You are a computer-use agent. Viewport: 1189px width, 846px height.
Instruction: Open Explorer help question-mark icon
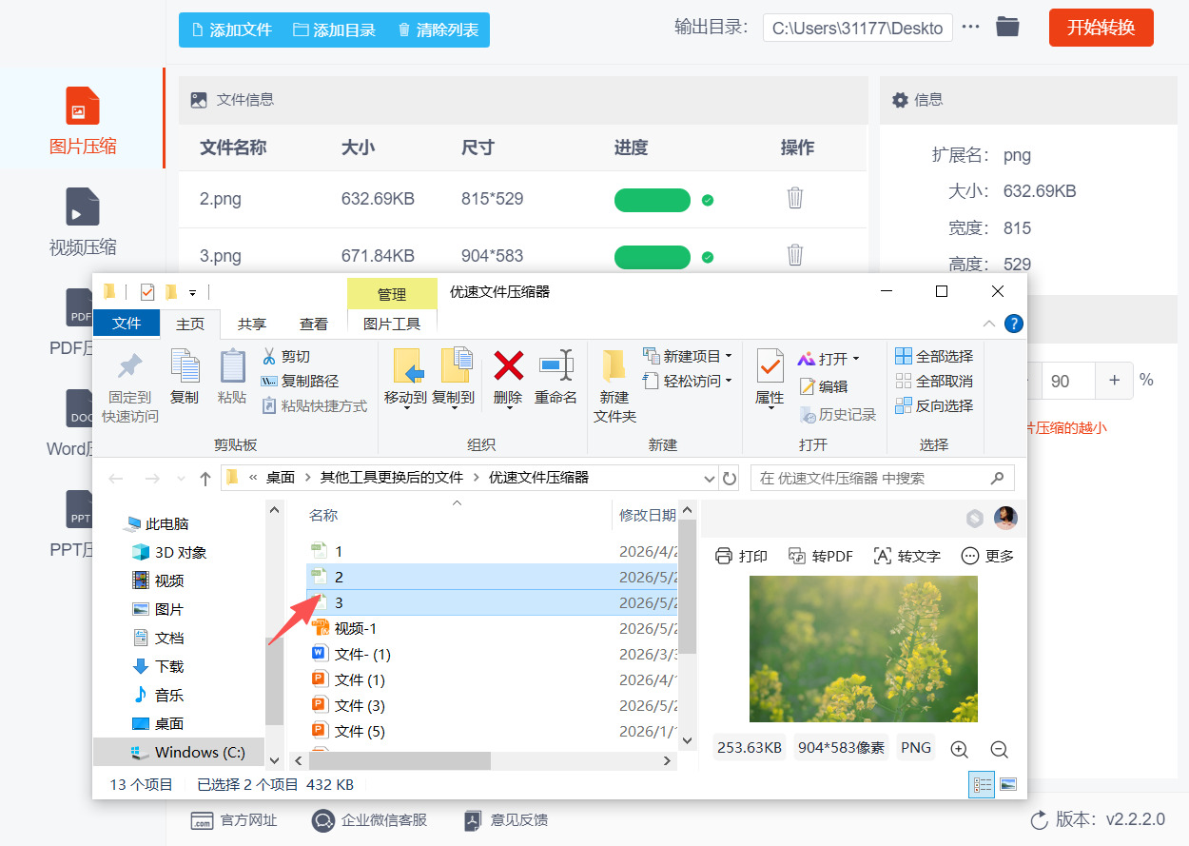tap(1014, 324)
